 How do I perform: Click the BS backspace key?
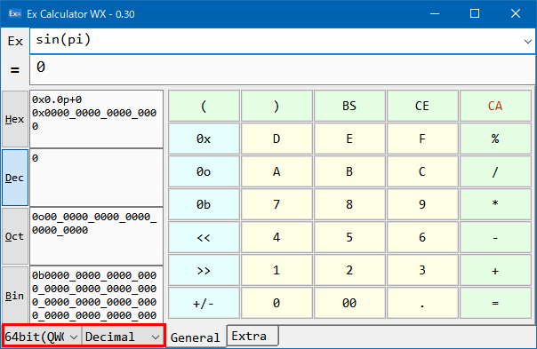pyautogui.click(x=349, y=106)
